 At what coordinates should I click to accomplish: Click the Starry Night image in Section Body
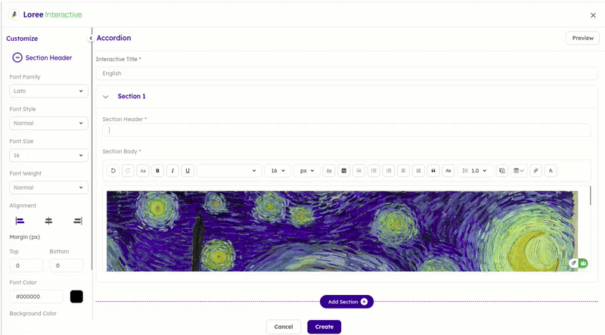point(343,231)
